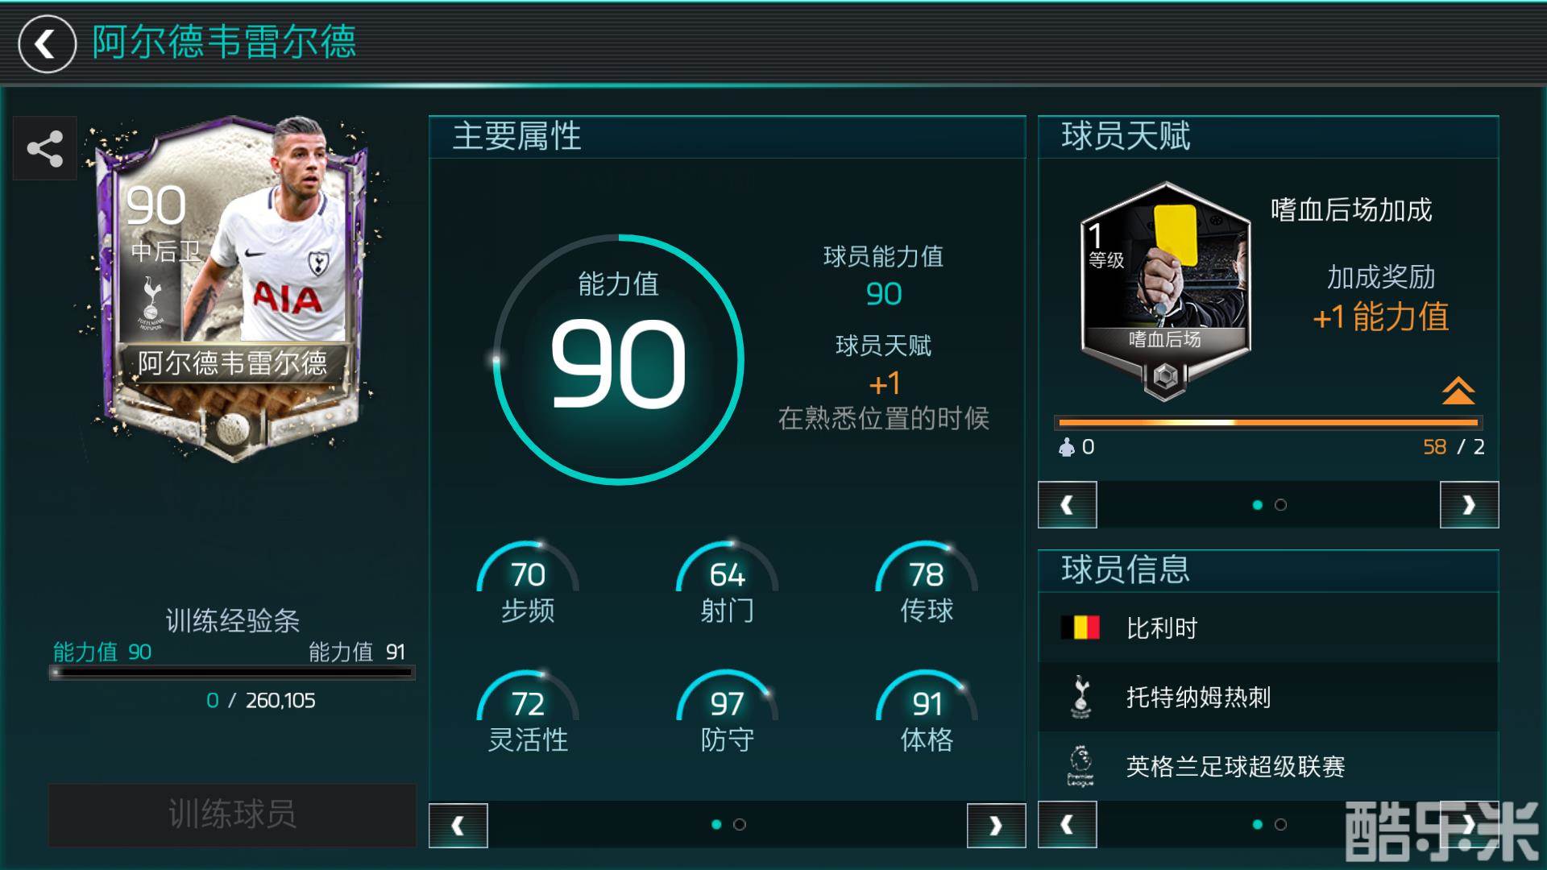The height and width of the screenshot is (870, 1547).
Task: Show next talent in 球员天赋 panel
Action: [1469, 505]
